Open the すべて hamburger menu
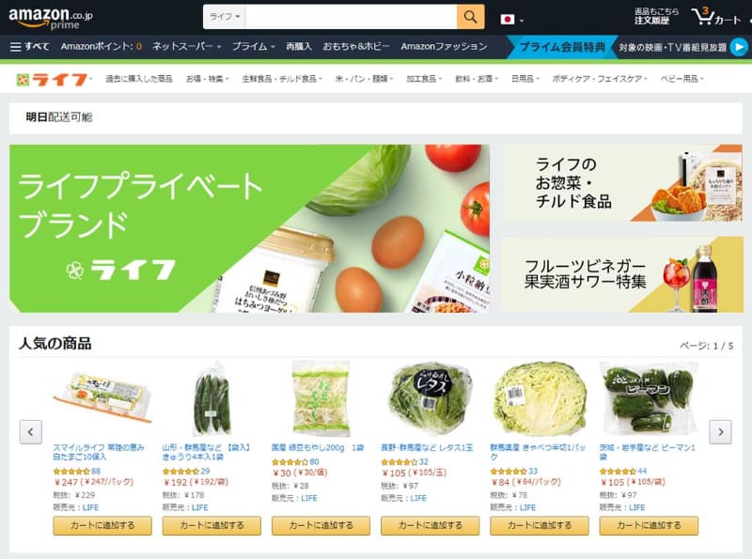This screenshot has width=752, height=559. [30, 46]
